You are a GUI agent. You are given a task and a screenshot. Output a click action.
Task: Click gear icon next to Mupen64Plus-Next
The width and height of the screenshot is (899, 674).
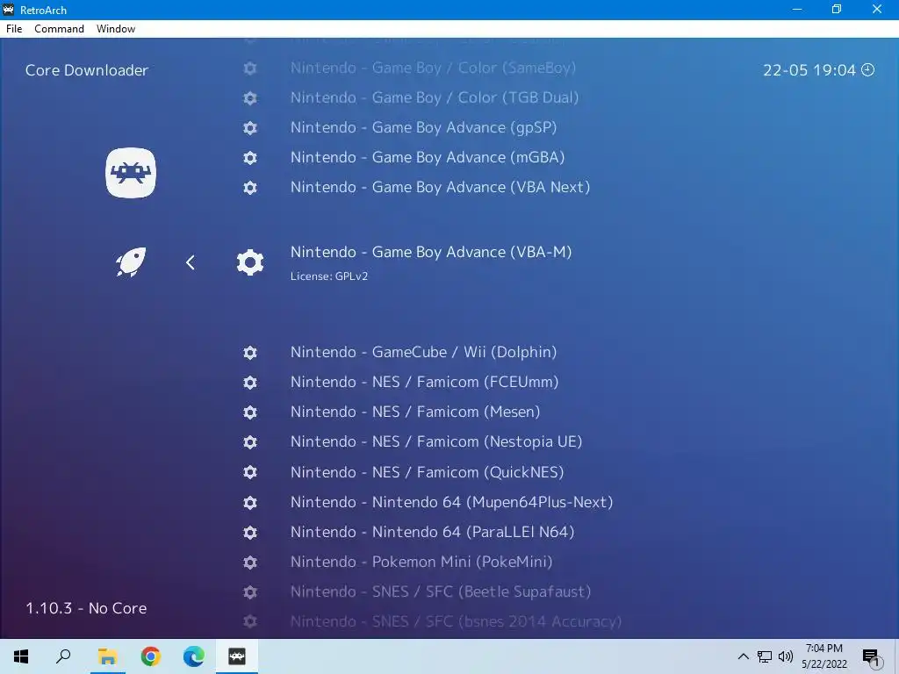click(x=250, y=503)
